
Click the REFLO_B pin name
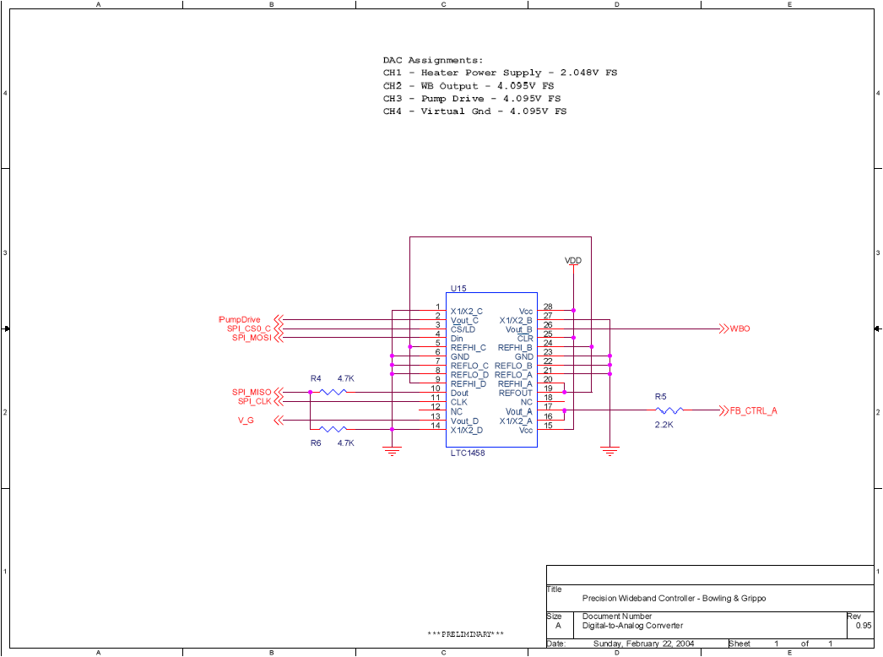coord(513,366)
